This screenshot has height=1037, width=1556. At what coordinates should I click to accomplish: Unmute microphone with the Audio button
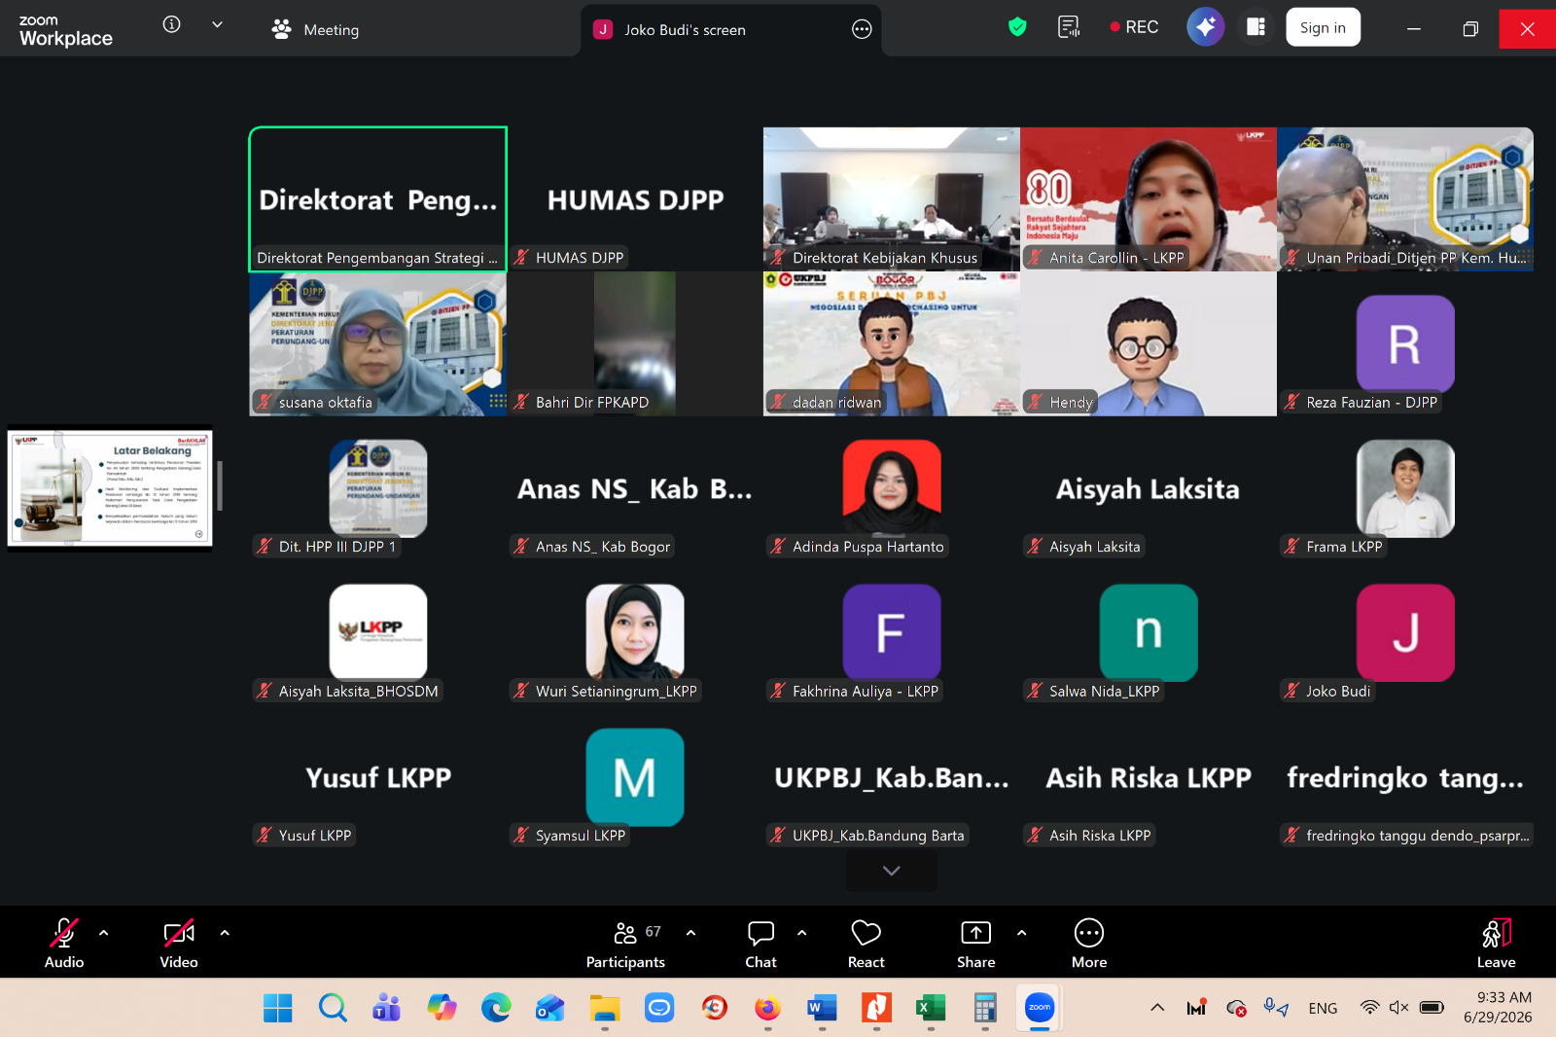pyautogui.click(x=64, y=944)
